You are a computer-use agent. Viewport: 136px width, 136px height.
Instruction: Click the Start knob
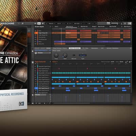coord(65,55)
